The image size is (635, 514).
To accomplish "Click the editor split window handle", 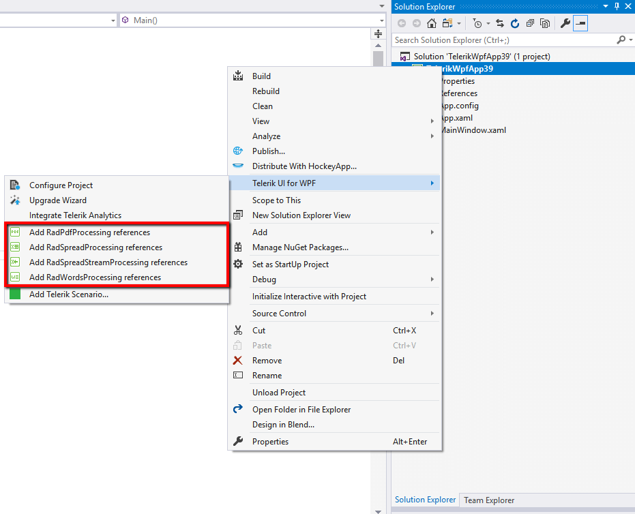I will point(379,34).
